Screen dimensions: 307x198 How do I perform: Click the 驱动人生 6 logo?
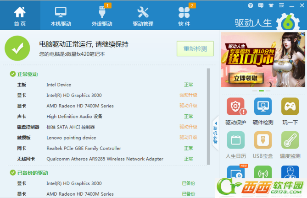[x=267, y=22]
